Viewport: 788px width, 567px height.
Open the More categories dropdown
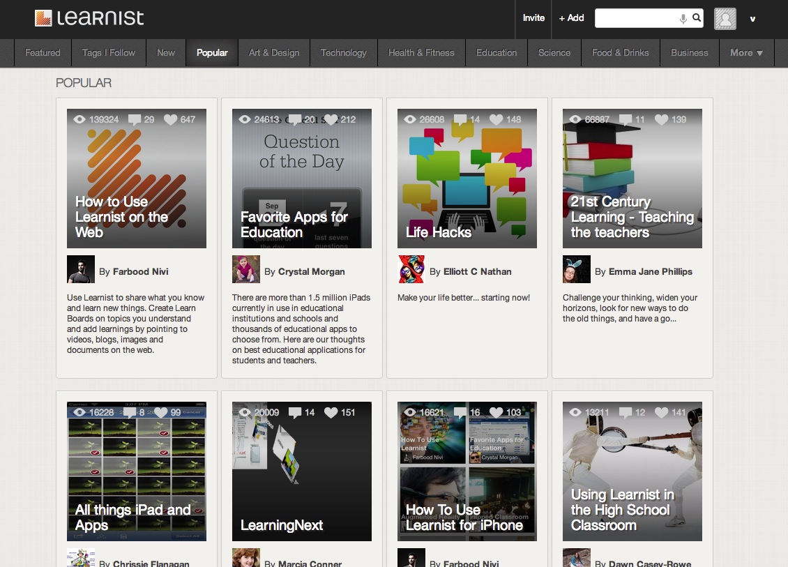click(x=746, y=53)
